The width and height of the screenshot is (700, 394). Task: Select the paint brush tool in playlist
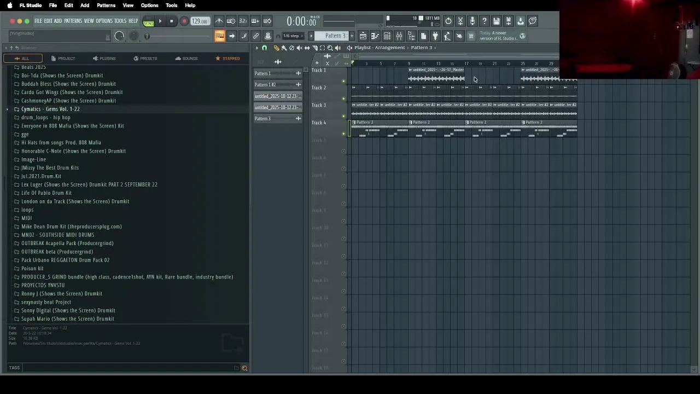click(284, 48)
